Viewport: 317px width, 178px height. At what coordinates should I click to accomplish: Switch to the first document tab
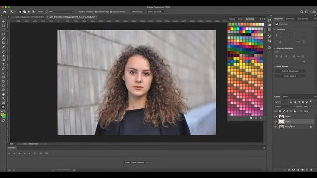coord(27,17)
